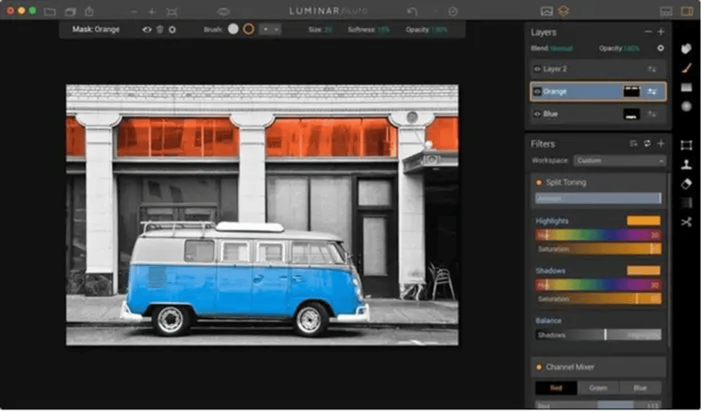Select the denoise tool icon

[x=686, y=203]
